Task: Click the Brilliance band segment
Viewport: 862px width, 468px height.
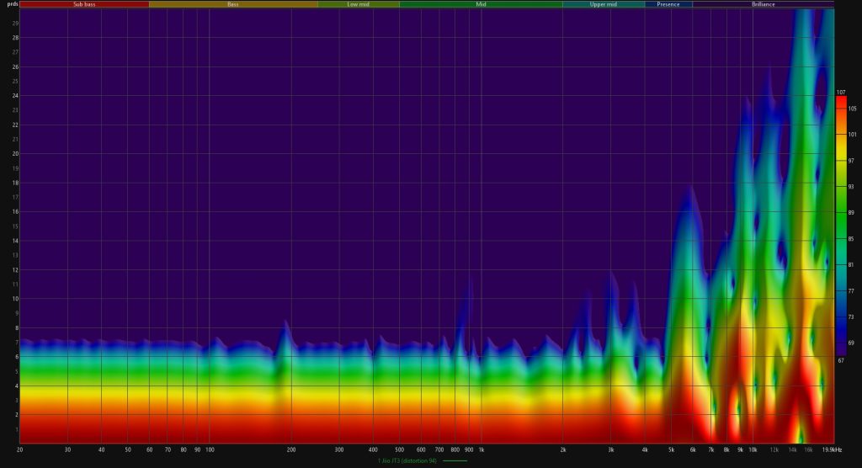Action: (764, 4)
